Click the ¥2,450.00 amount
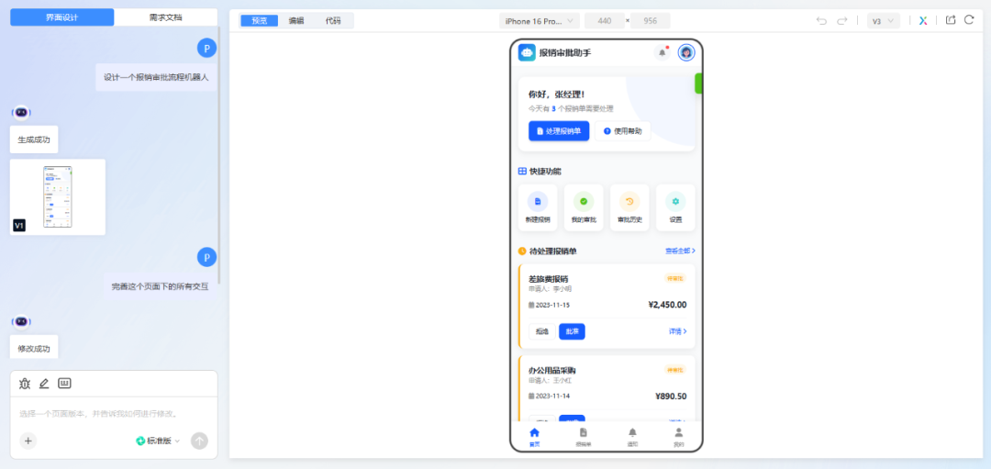The width and height of the screenshot is (991, 469). (667, 305)
